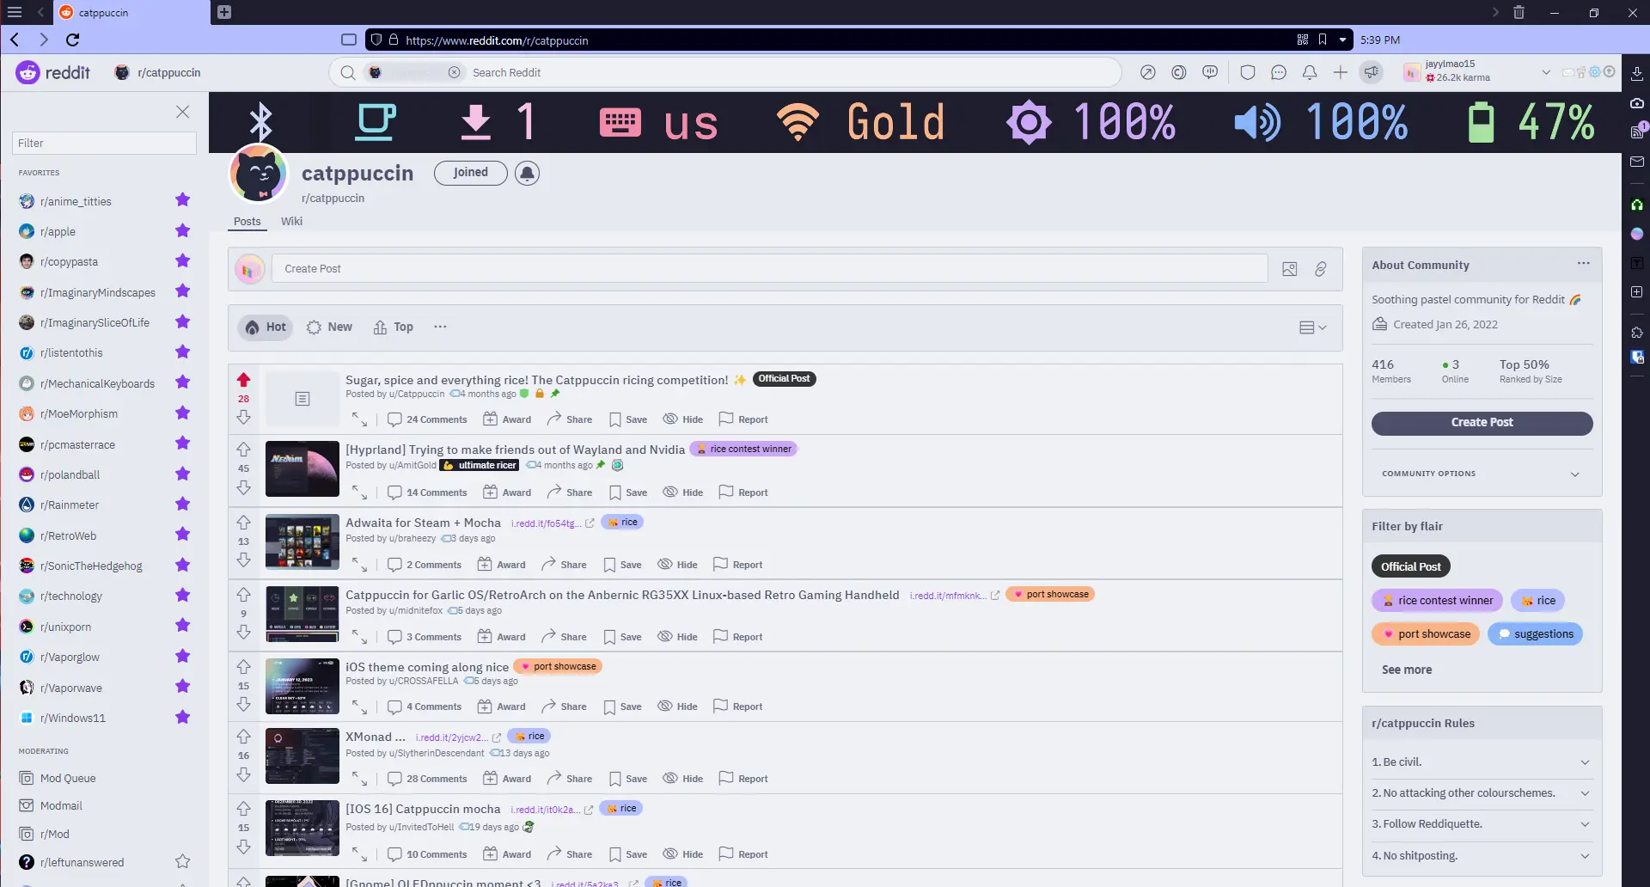Sort posts by Hot
The height and width of the screenshot is (887, 1650).
click(266, 327)
